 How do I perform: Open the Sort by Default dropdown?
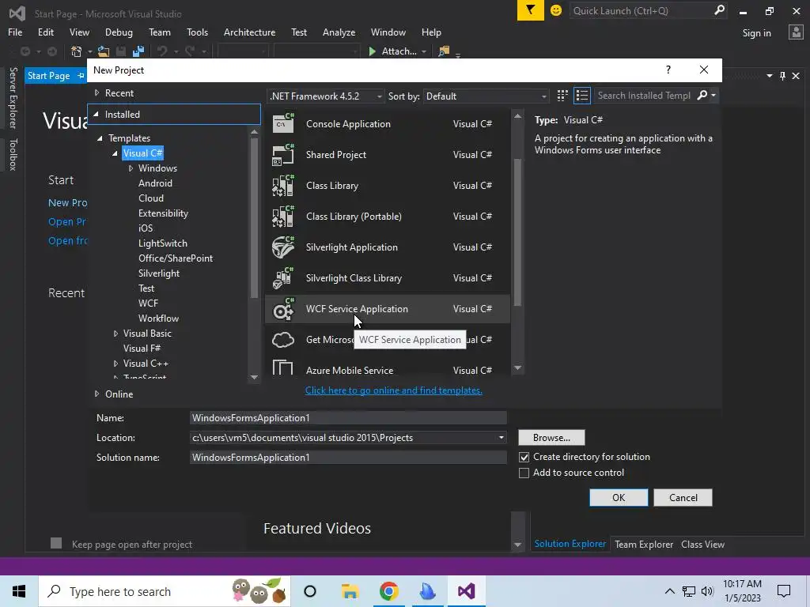(486, 96)
